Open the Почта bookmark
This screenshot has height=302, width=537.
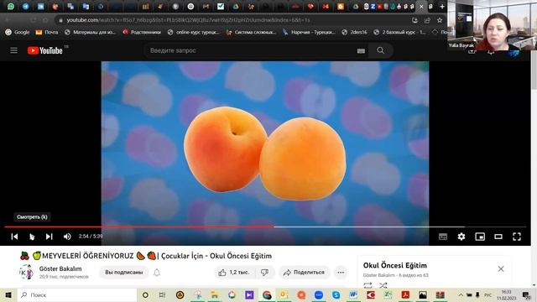coord(47,32)
